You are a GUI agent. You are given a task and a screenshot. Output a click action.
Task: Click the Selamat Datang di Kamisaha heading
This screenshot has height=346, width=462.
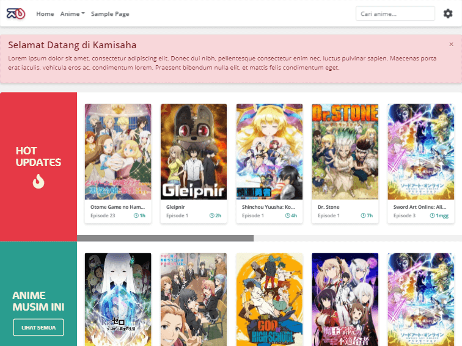[x=72, y=45]
